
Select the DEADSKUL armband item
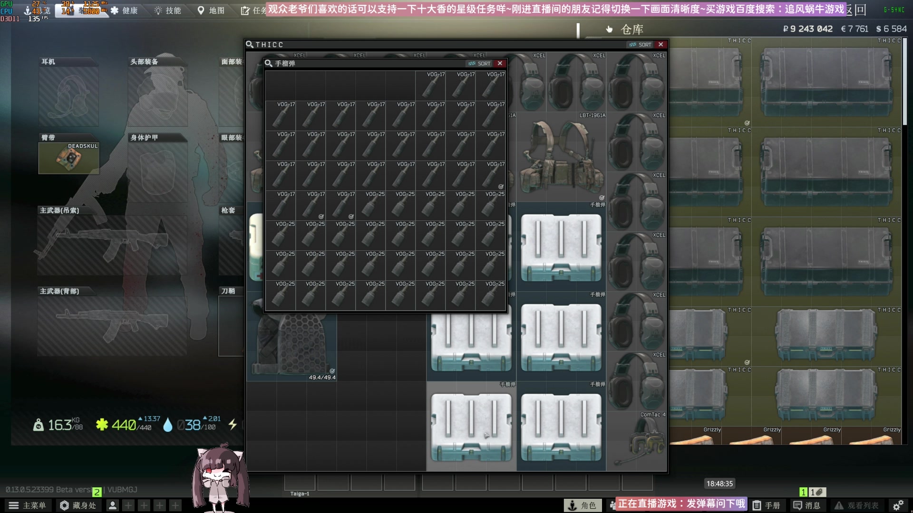69,158
